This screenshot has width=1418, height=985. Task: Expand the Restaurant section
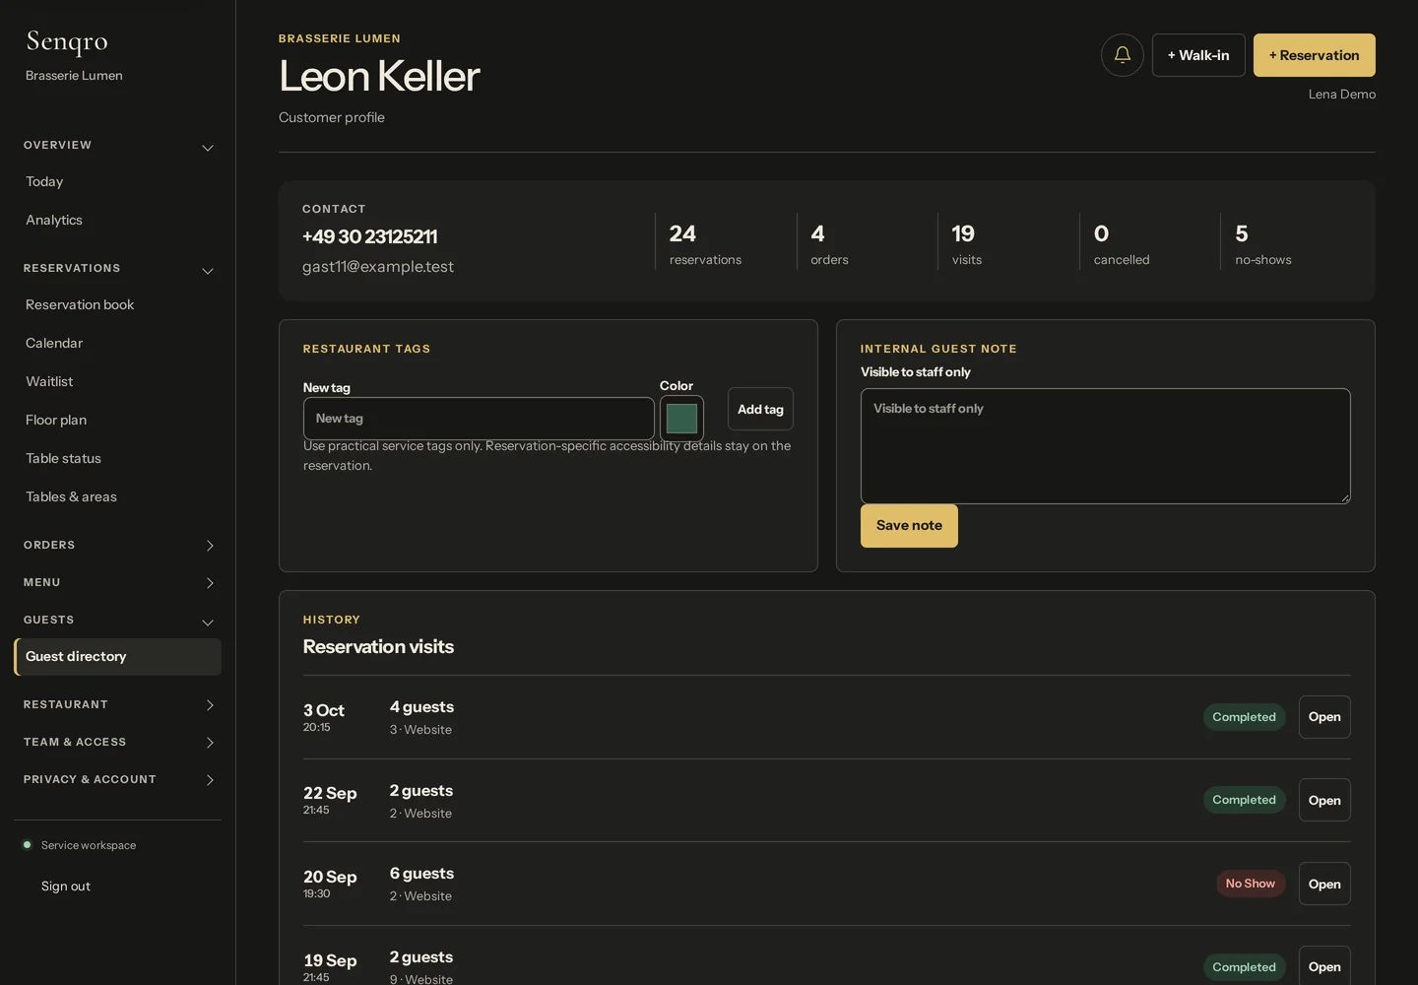118,704
